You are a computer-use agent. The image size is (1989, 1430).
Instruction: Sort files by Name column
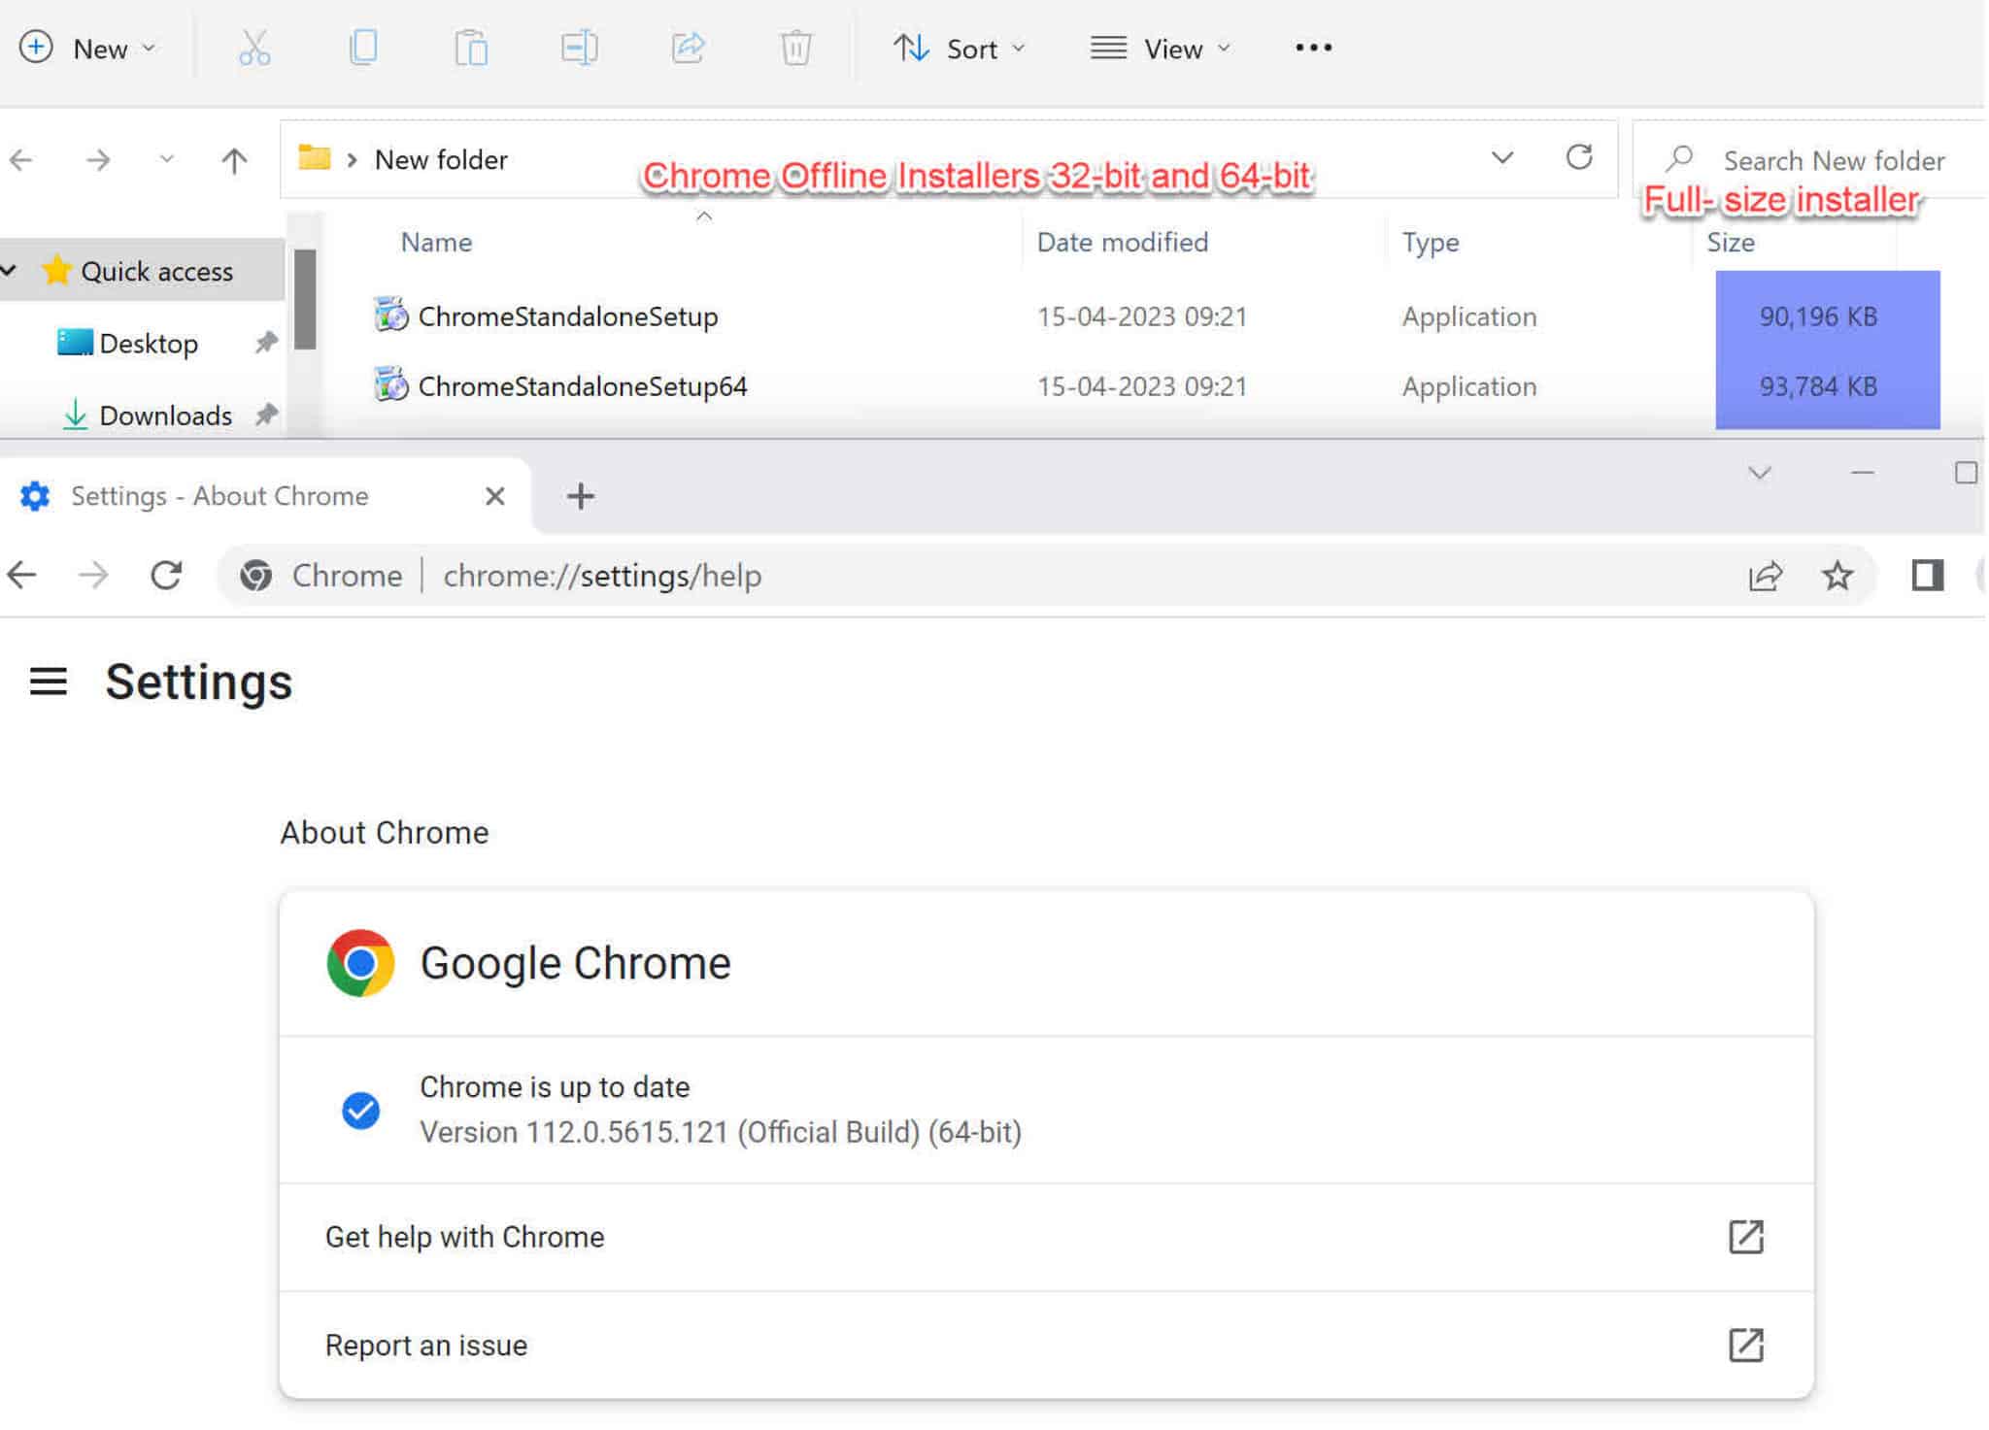(x=437, y=242)
